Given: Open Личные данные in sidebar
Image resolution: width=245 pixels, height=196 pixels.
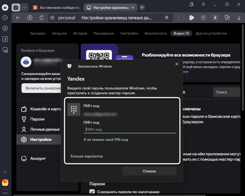Looking at the screenshot, I should coord(39,129).
